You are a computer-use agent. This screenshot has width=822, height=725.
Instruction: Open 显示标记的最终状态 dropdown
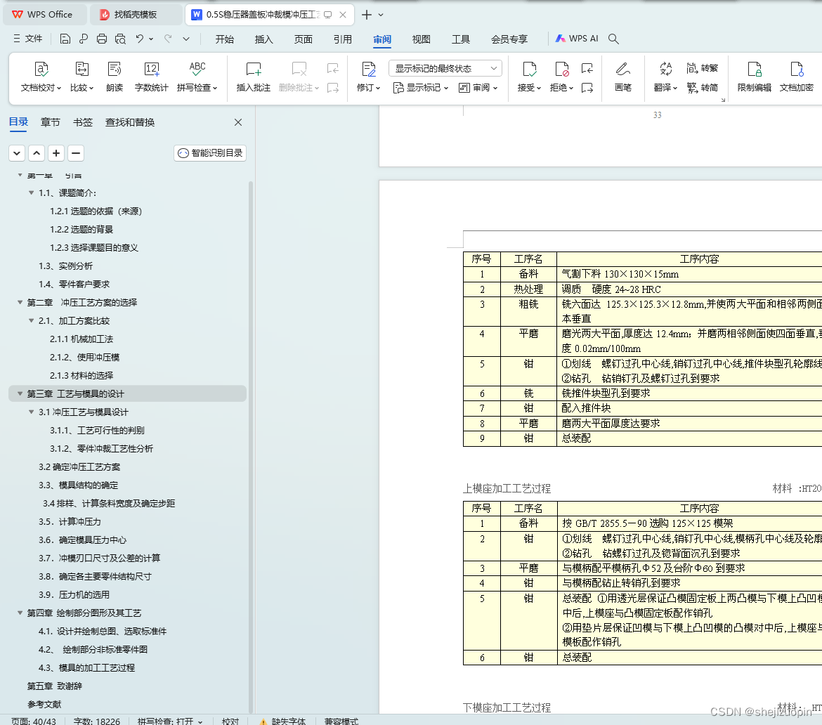445,69
